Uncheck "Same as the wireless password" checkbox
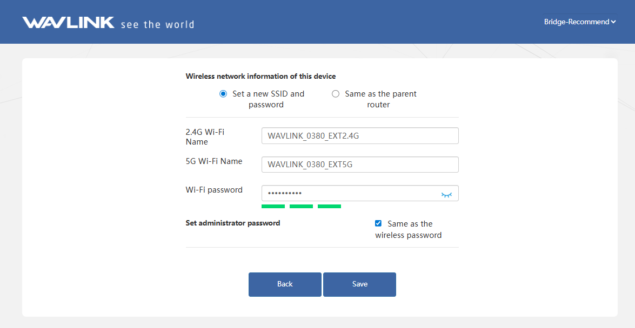The height and width of the screenshot is (328, 635). coord(378,223)
